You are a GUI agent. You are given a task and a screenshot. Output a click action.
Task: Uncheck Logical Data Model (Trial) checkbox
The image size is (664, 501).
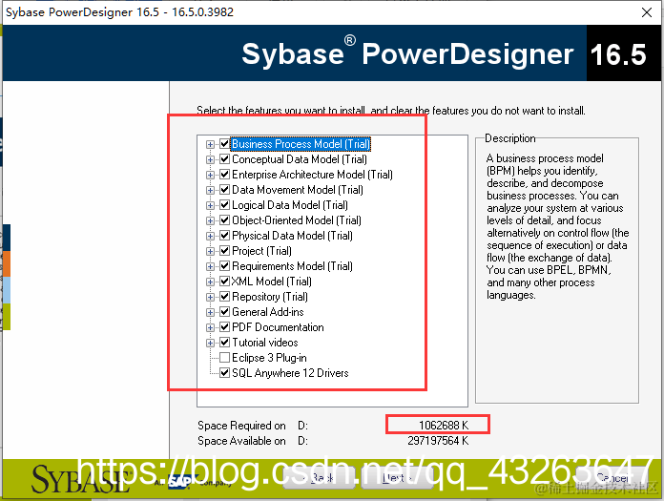[225, 204]
